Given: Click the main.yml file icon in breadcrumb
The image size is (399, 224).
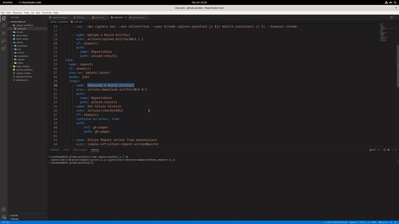Looking at the screenshot, I should click(72, 22).
